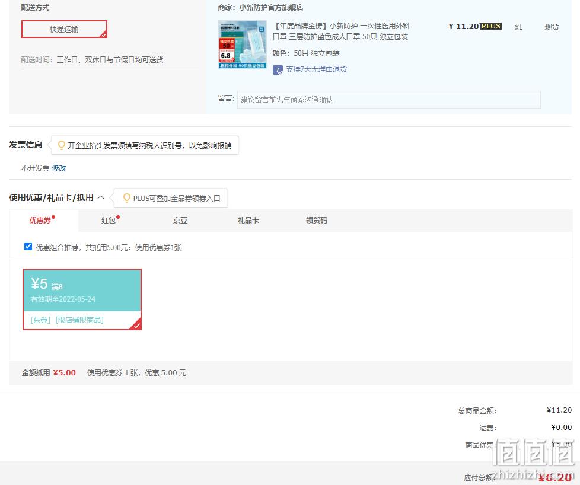Focus the 留言 message input field

click(x=389, y=100)
